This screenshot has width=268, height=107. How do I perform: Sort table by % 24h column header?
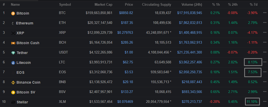tap(233, 5)
